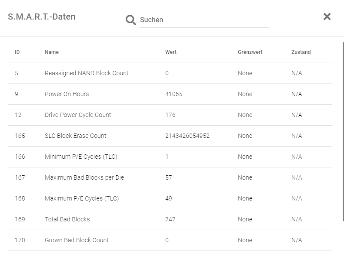This screenshot has height=254, width=344.
Task: Close the S.M.A.R.T.-Daten dialog
Action: click(x=327, y=17)
